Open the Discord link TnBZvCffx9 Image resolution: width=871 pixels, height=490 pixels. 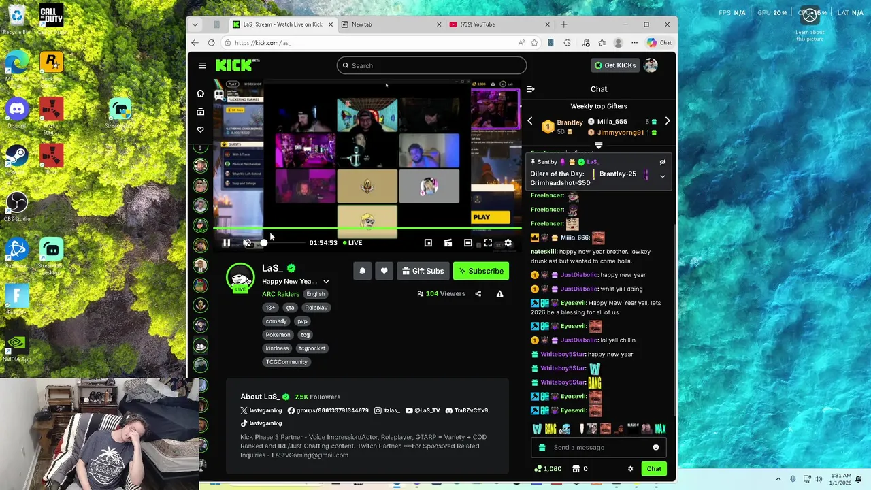point(467,410)
